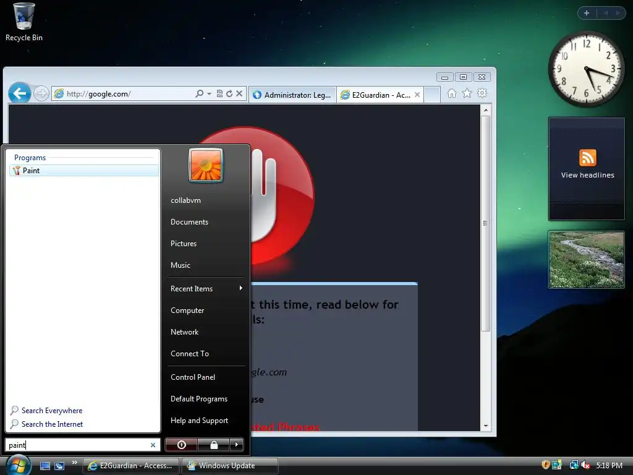
Task: Lock the computer with padlock button
Action: pyautogui.click(x=214, y=445)
